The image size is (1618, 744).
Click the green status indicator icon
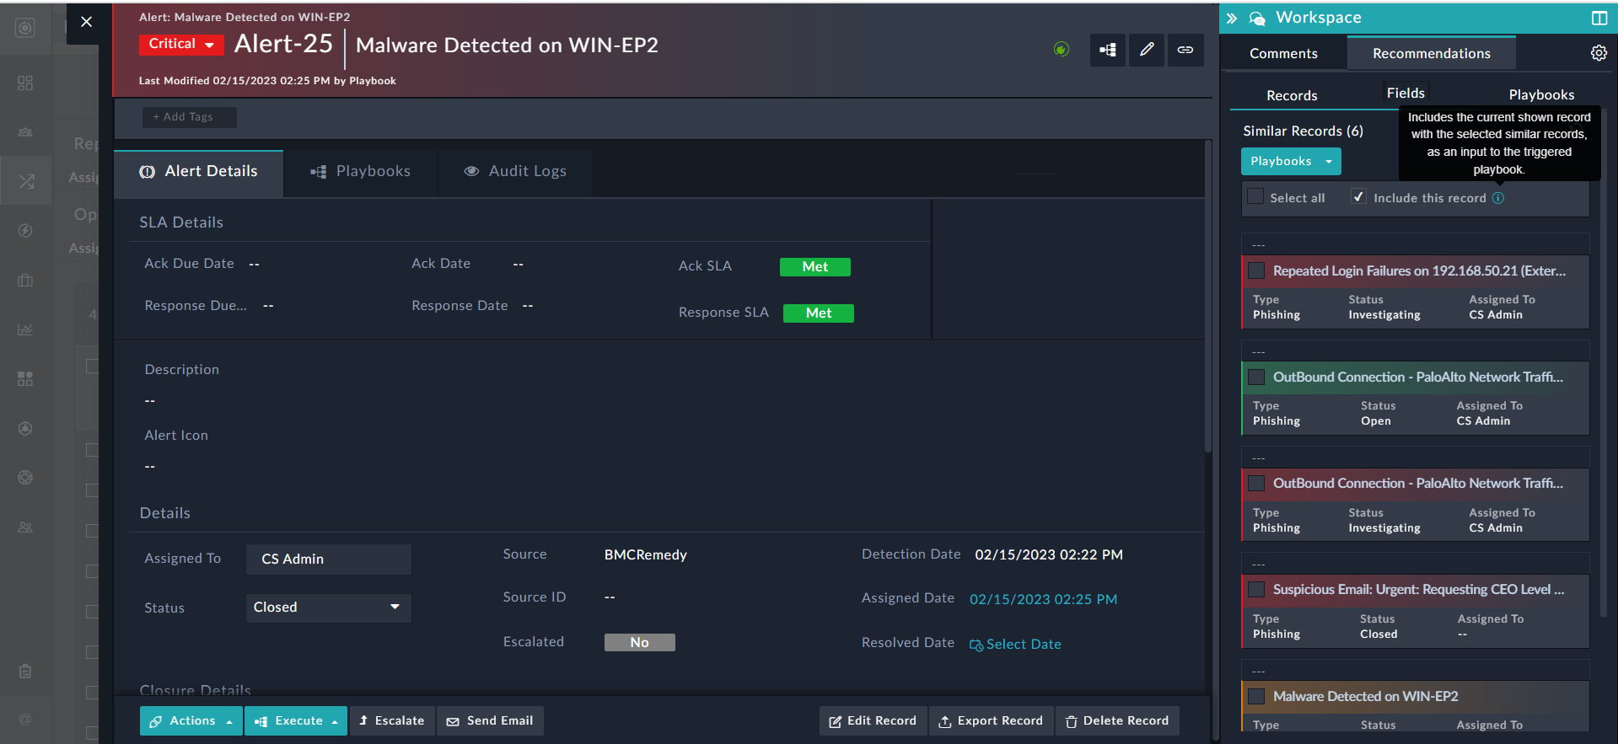pos(1062,50)
